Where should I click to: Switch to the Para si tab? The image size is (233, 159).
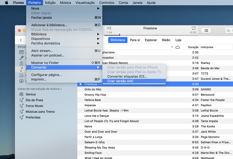[135, 40]
